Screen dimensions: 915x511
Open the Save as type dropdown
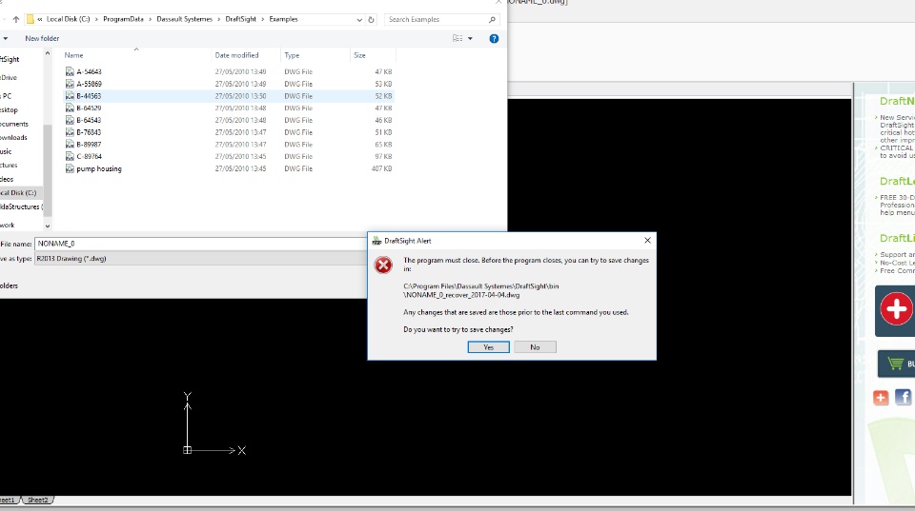click(201, 259)
